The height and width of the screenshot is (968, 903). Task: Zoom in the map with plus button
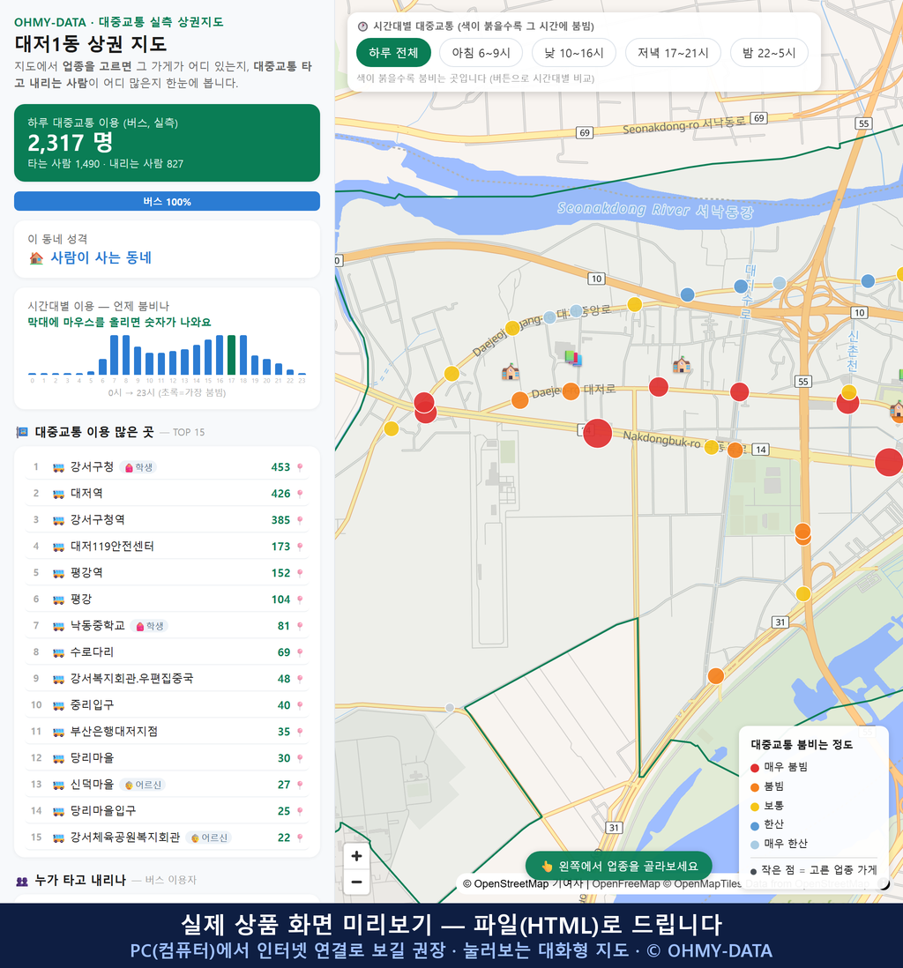(x=356, y=856)
